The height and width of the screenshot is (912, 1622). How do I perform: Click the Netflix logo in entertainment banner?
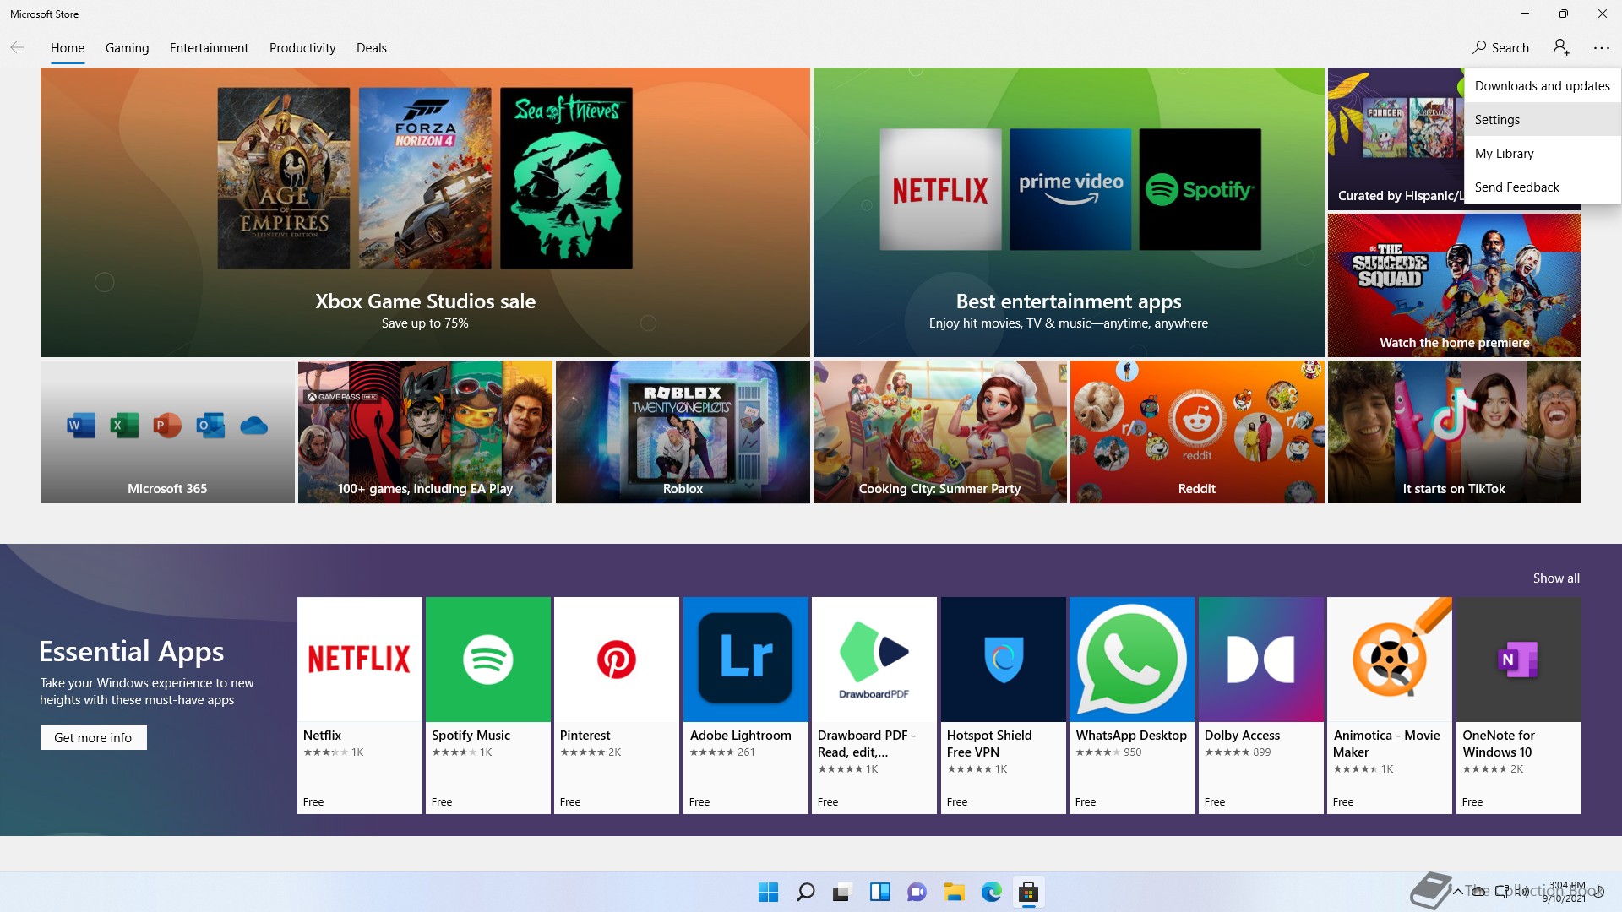pos(940,189)
